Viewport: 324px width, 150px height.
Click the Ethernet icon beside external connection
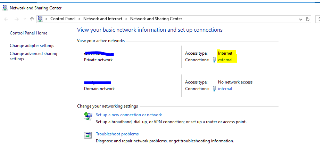(214, 60)
